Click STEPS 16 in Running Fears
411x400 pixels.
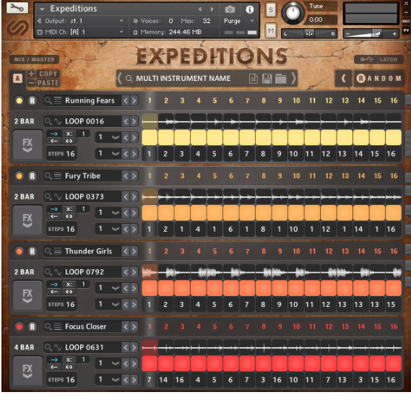pyautogui.click(x=61, y=154)
